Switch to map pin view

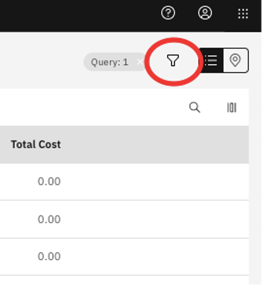tap(236, 60)
